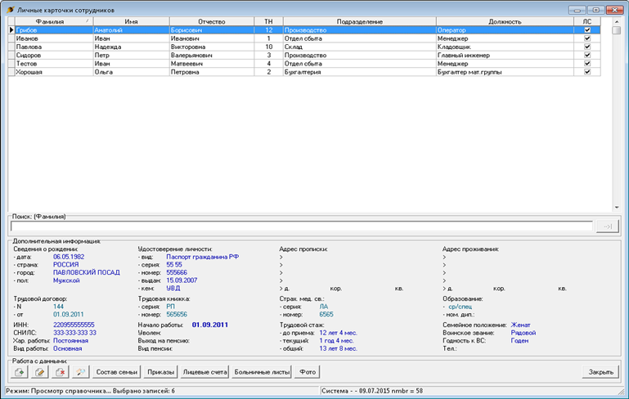The width and height of the screenshot is (629, 399).
Task: Click department cell Бухгалтерия
Action: pos(360,72)
